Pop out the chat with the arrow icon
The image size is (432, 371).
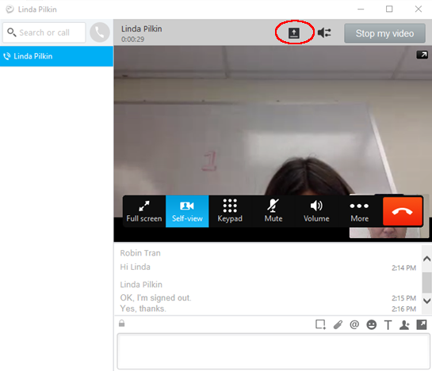pos(422,325)
